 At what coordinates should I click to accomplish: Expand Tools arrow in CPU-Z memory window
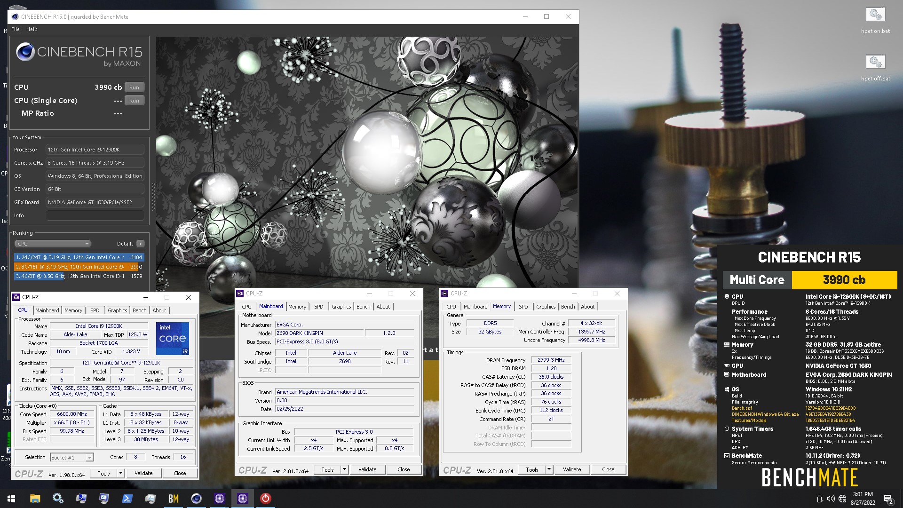pyautogui.click(x=549, y=469)
